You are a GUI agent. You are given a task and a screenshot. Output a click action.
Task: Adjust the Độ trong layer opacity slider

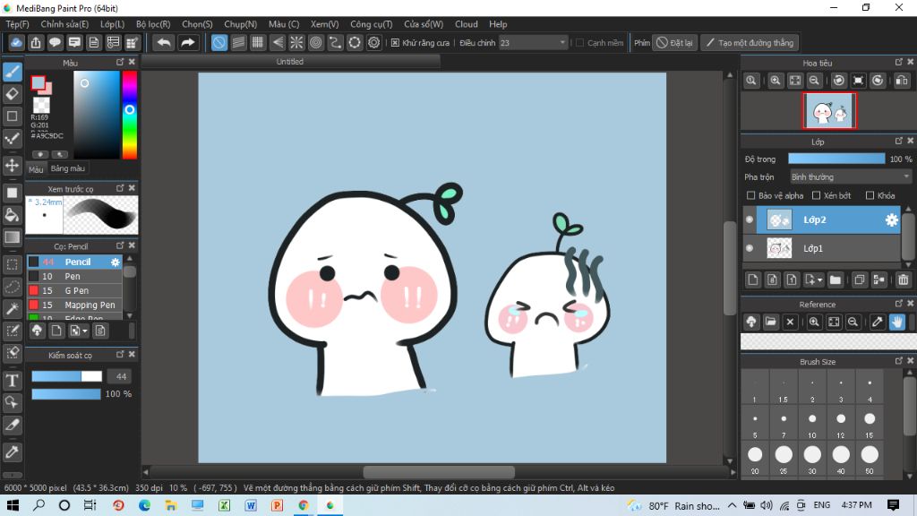pyautogui.click(x=836, y=159)
